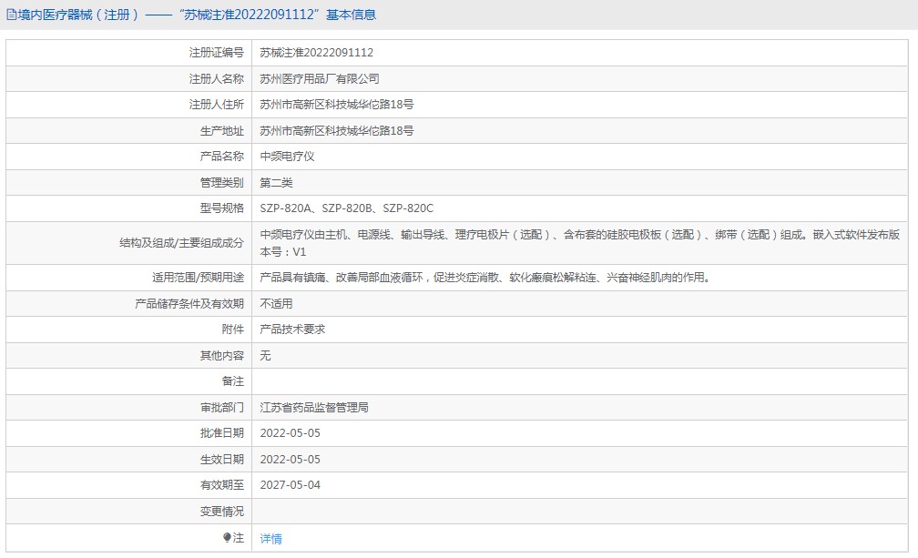Click the 注册证编号 label
The width and height of the screenshot is (918, 558).
216,53
